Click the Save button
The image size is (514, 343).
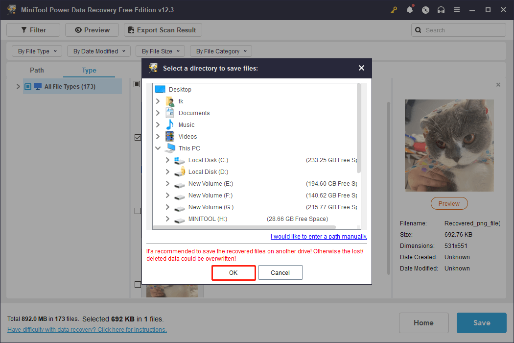[x=482, y=323]
